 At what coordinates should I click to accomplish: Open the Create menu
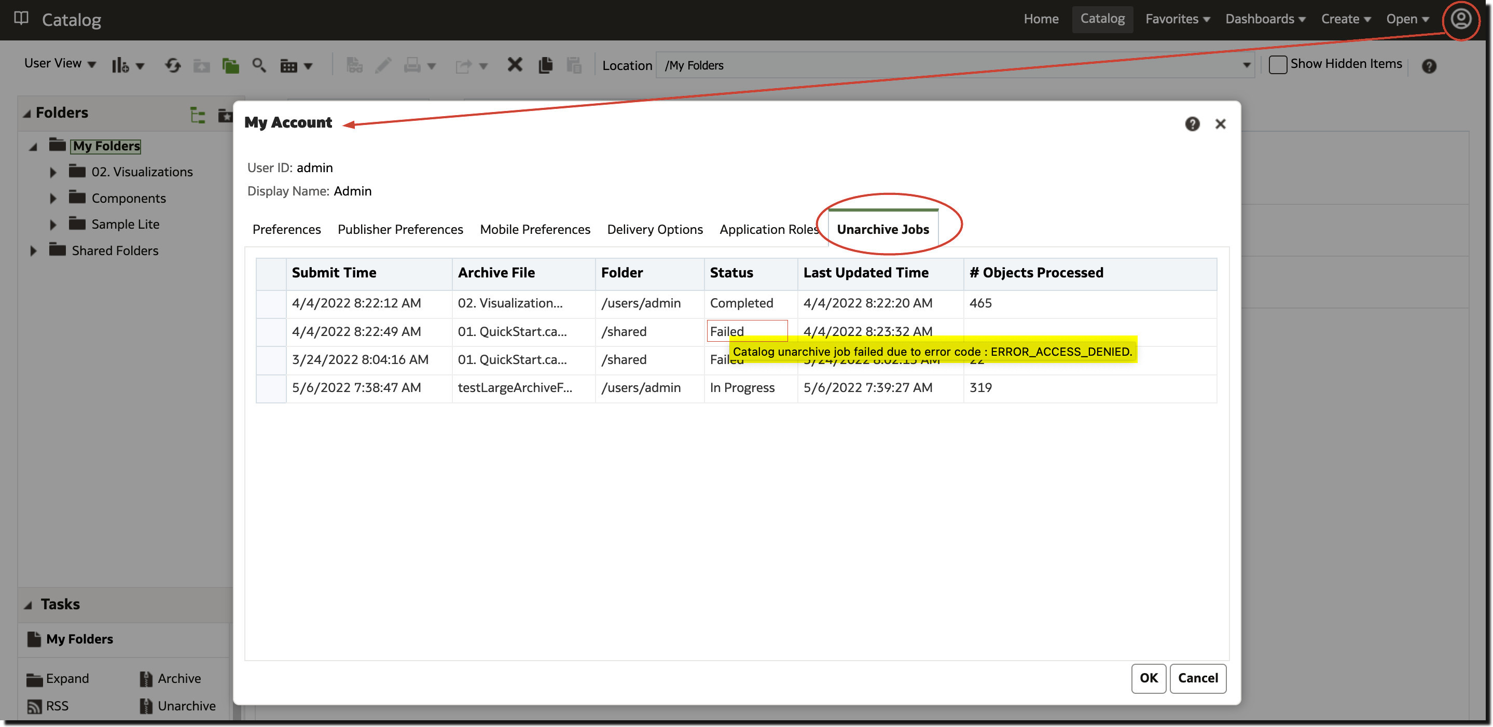(x=1345, y=19)
